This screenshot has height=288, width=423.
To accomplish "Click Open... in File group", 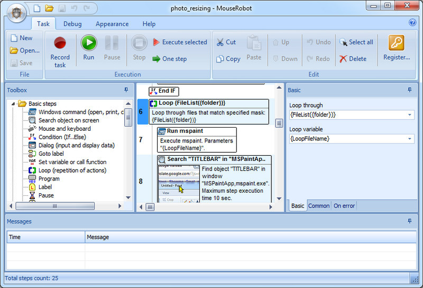I will click(25, 50).
